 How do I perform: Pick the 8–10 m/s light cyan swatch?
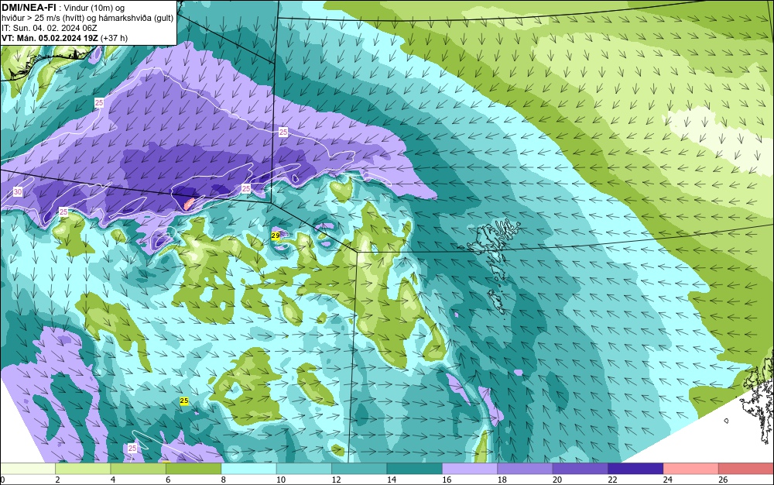248,469
